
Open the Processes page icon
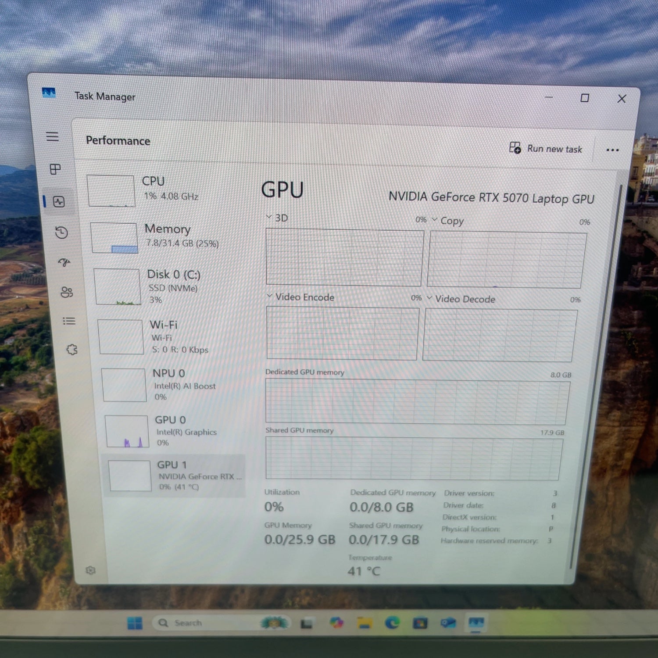click(55, 169)
